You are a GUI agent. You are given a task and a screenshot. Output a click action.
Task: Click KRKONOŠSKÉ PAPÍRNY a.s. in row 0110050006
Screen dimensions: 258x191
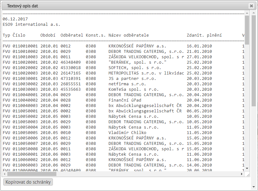coord(137,138)
